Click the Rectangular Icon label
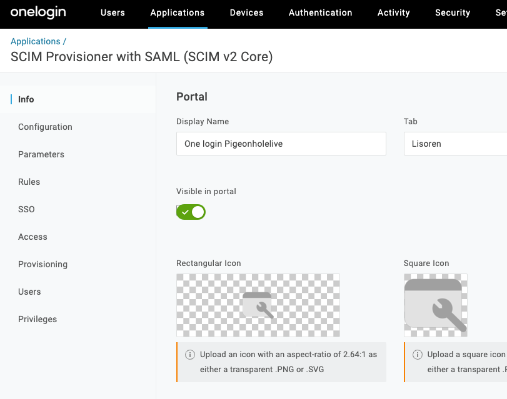Image resolution: width=507 pixels, height=399 pixels. tap(209, 263)
